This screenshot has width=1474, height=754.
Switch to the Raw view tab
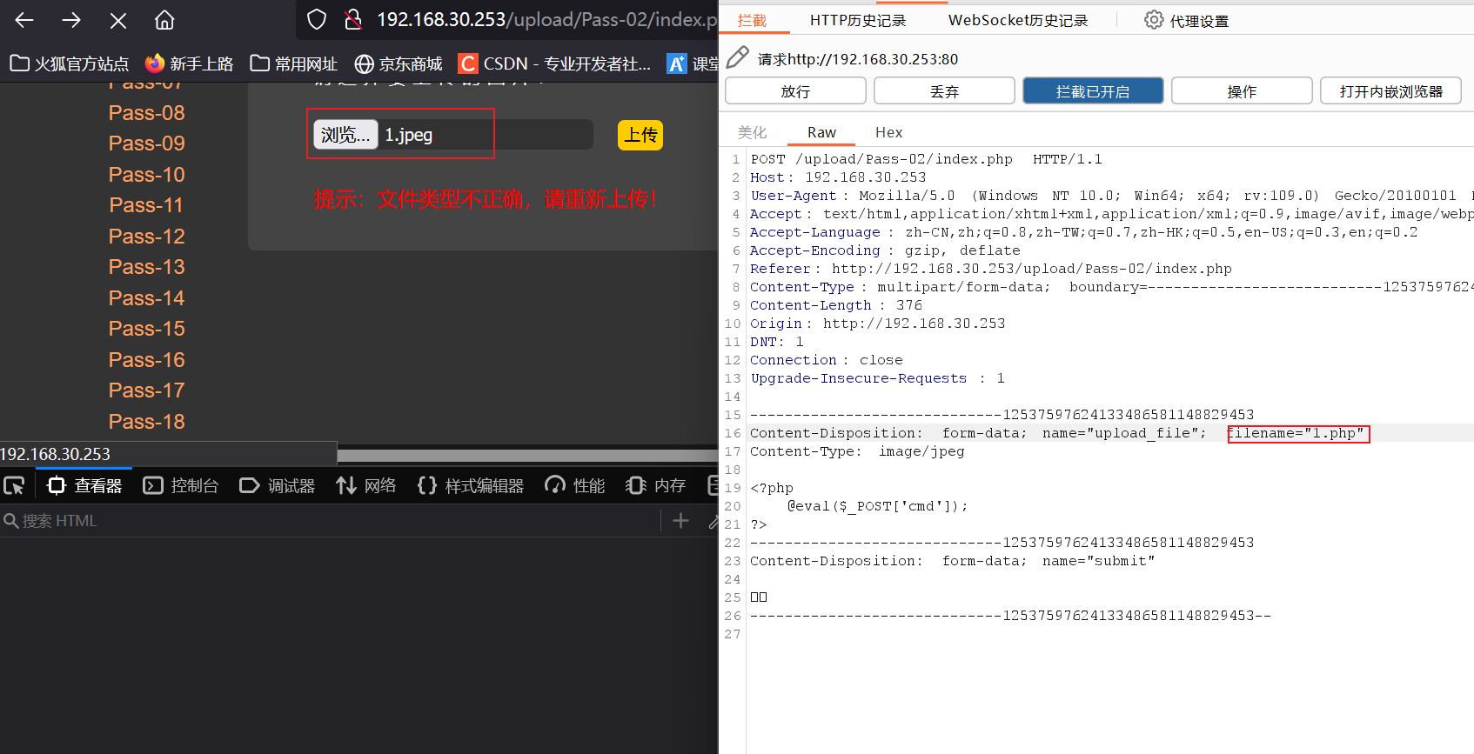point(821,132)
